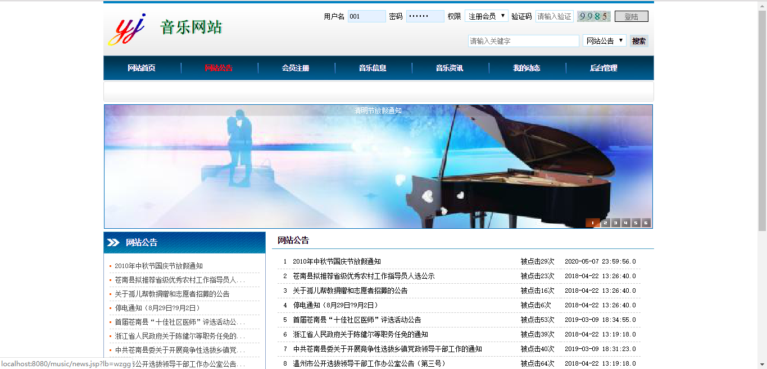Open sidebar link 停电通知（8月29日?9月2日）

(157, 308)
